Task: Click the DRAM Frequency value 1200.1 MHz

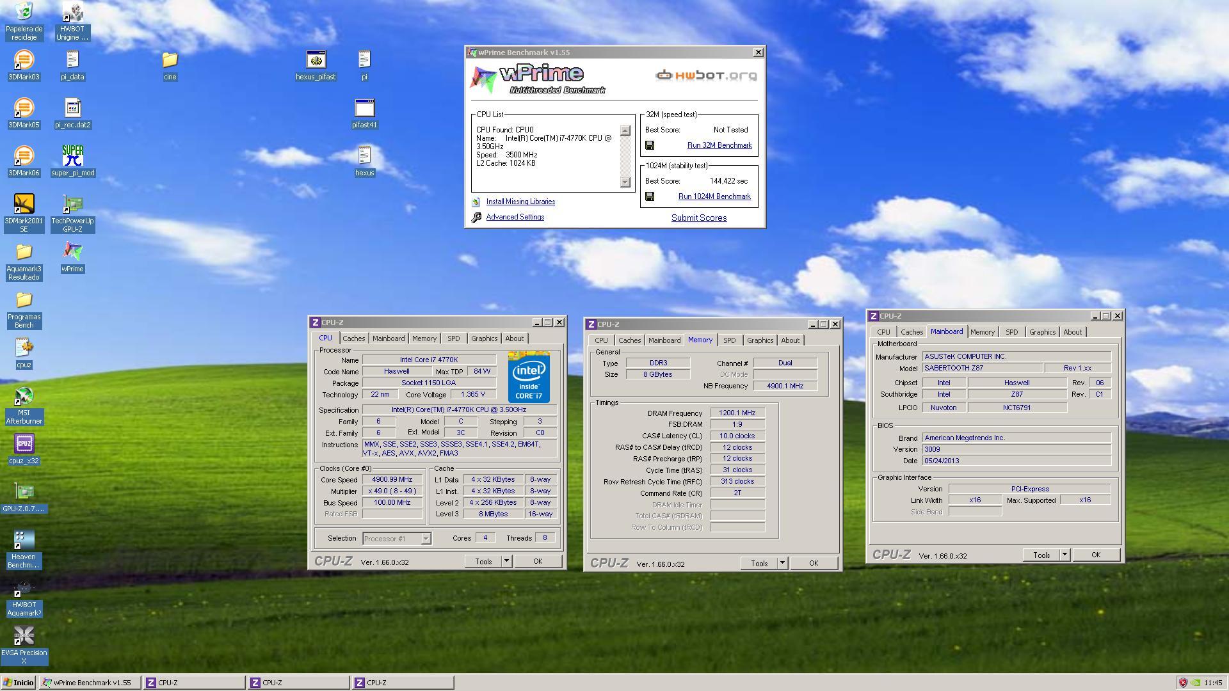Action: (x=737, y=413)
